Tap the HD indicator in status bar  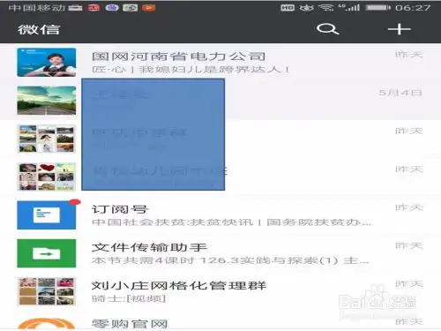288,8
